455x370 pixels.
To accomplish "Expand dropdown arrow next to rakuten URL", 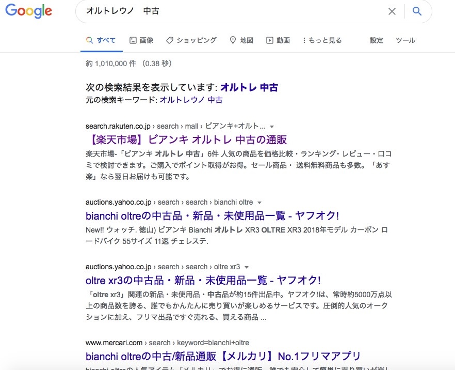I will 272,127.
